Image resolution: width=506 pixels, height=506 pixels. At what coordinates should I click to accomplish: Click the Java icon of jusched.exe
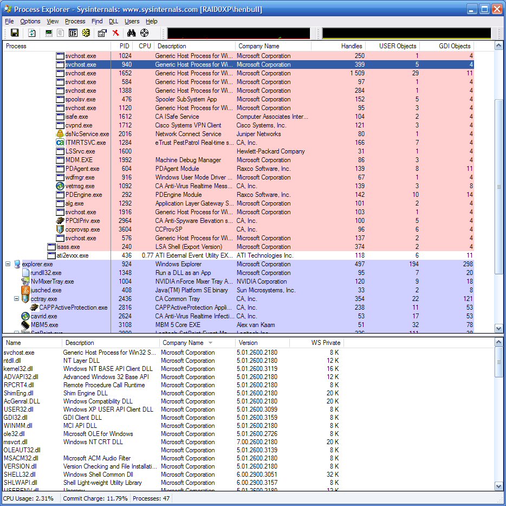(x=25, y=290)
